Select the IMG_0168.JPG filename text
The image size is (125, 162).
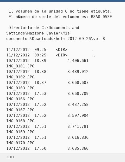(20, 121)
